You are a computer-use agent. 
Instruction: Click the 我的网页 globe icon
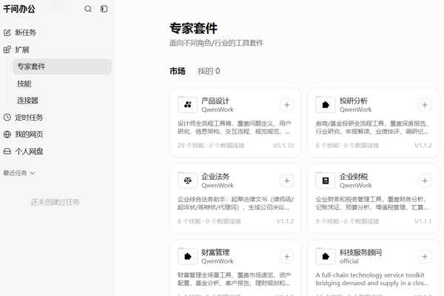[x=7, y=134]
